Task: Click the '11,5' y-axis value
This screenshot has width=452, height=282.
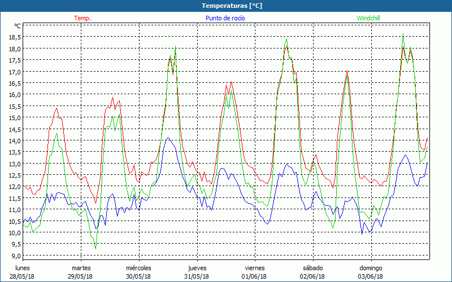Action: pos(15,198)
